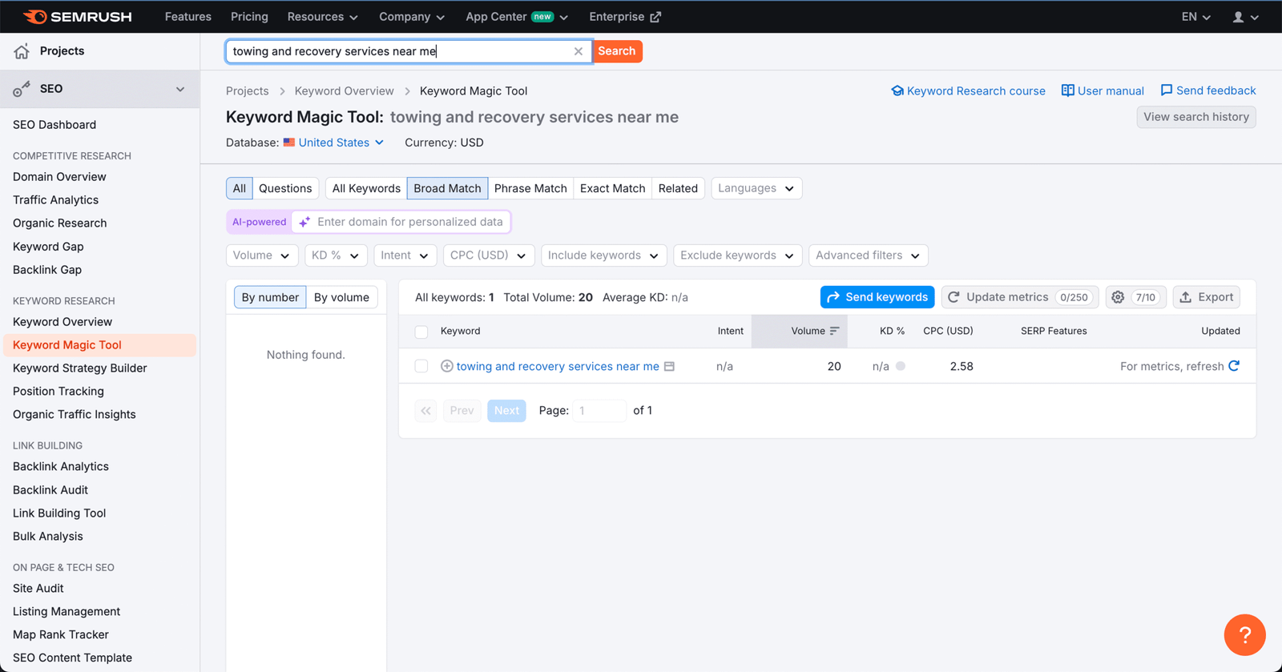Open user account profile icon
Image resolution: width=1282 pixels, height=672 pixels.
click(x=1238, y=17)
